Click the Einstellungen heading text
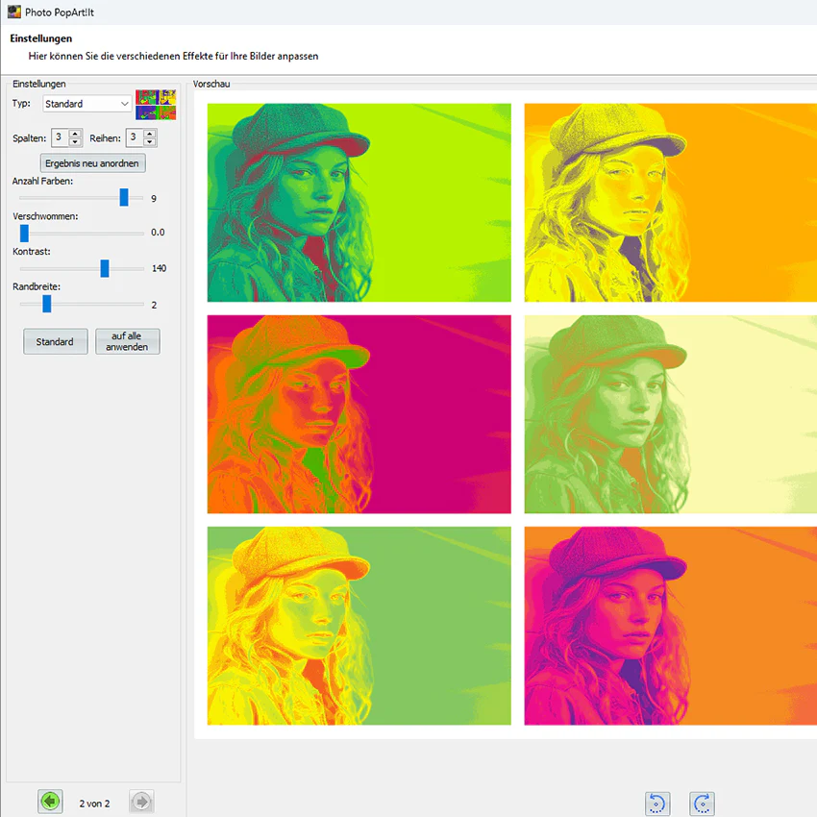 (41, 38)
